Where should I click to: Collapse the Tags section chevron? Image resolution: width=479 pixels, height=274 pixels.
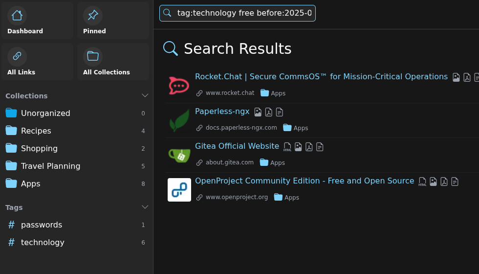[x=145, y=207]
